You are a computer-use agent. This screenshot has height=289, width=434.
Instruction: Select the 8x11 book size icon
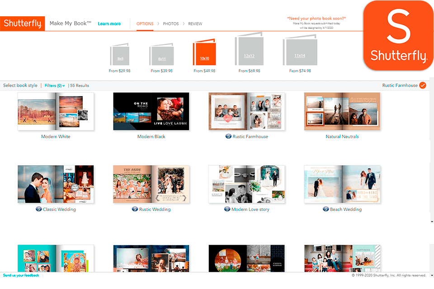(162, 54)
